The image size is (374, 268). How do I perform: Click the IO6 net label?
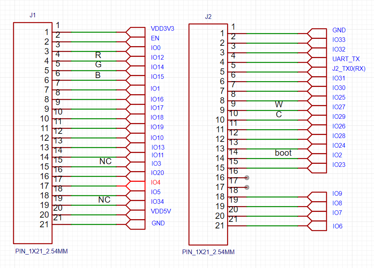[x=337, y=226]
